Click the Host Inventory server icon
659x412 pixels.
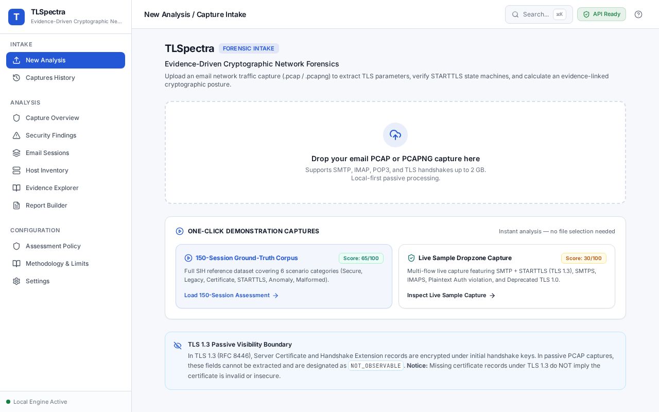pyautogui.click(x=16, y=170)
